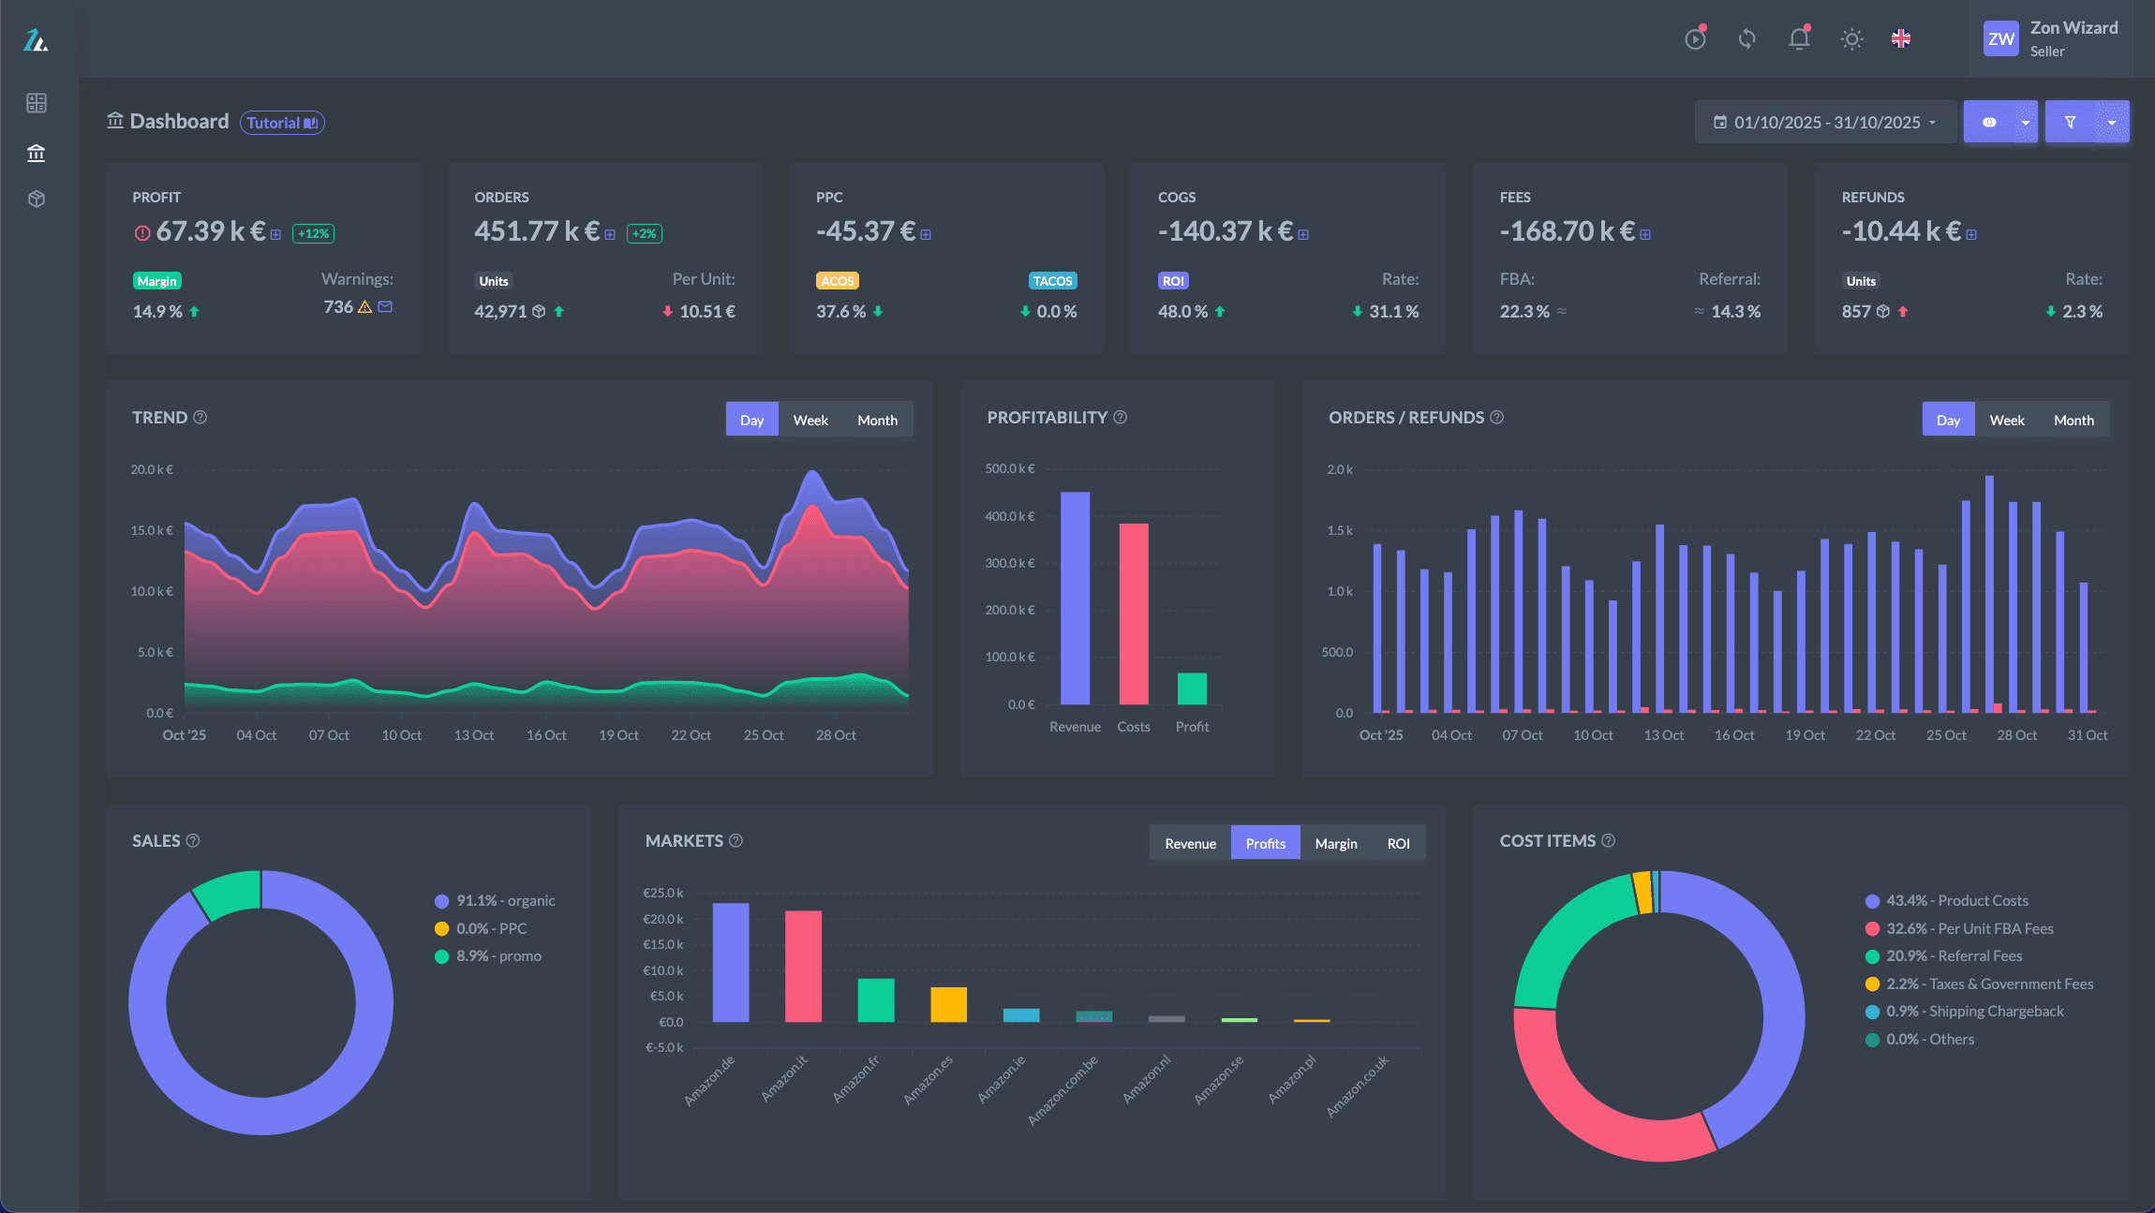Switch Orders/Refunds chart to Week
The width and height of the screenshot is (2155, 1213).
pos(2007,420)
